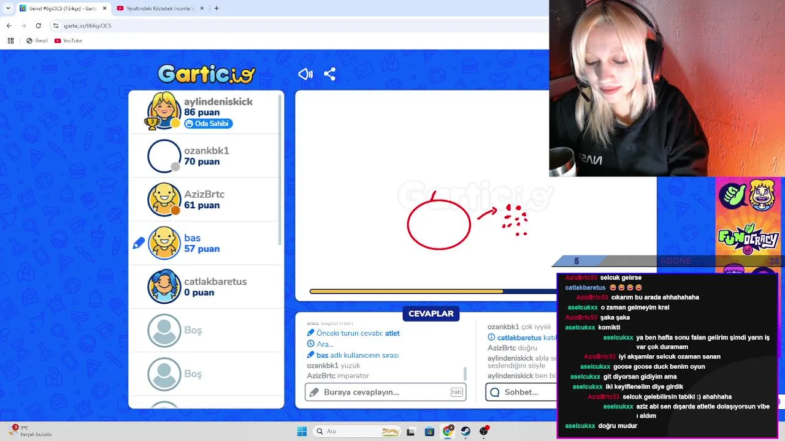Click catlakbaretus's blue-haired avatar
The height and width of the screenshot is (441, 785).
[164, 287]
